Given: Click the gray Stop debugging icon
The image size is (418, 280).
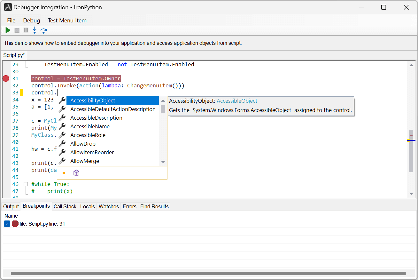Looking at the screenshot, I should tap(17, 30).
